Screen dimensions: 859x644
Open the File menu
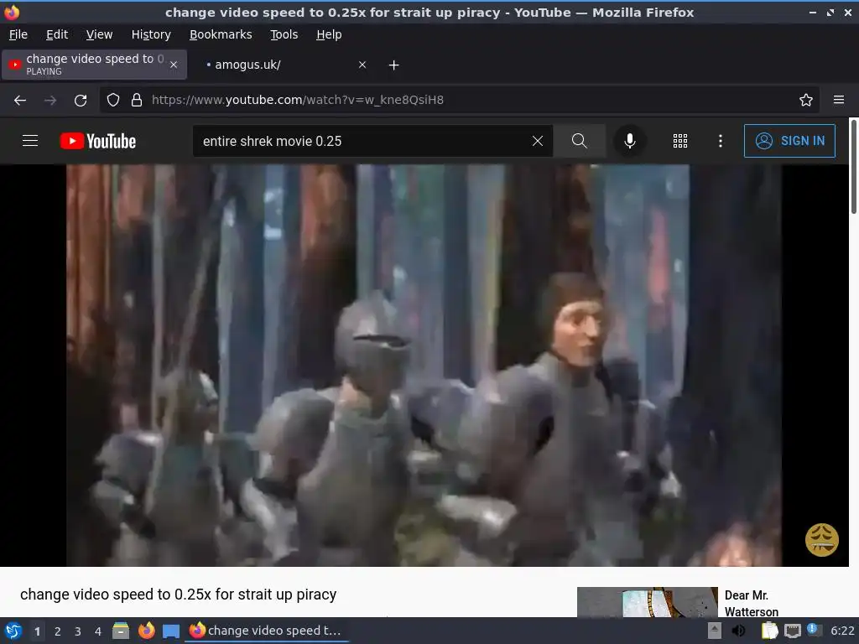click(x=18, y=34)
